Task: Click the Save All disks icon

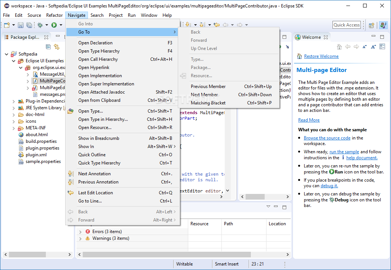Action: pyautogui.click(x=29, y=25)
